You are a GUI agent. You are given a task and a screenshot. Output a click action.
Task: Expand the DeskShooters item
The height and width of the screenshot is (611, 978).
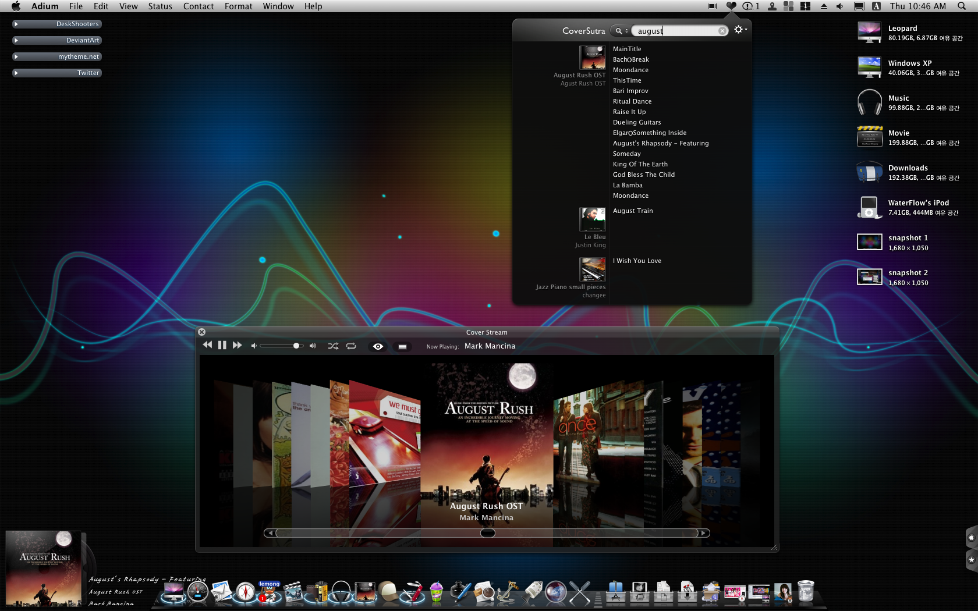click(16, 24)
